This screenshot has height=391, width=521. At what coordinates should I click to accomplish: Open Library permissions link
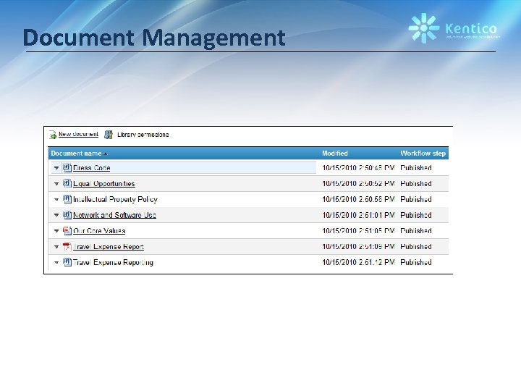(x=143, y=135)
